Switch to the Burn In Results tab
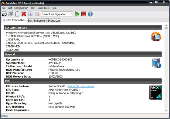Image resolution: width=170 pixels, height=119 pixels. (37, 20)
